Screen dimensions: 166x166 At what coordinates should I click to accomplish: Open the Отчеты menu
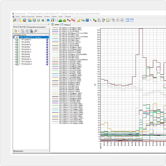(47, 17)
